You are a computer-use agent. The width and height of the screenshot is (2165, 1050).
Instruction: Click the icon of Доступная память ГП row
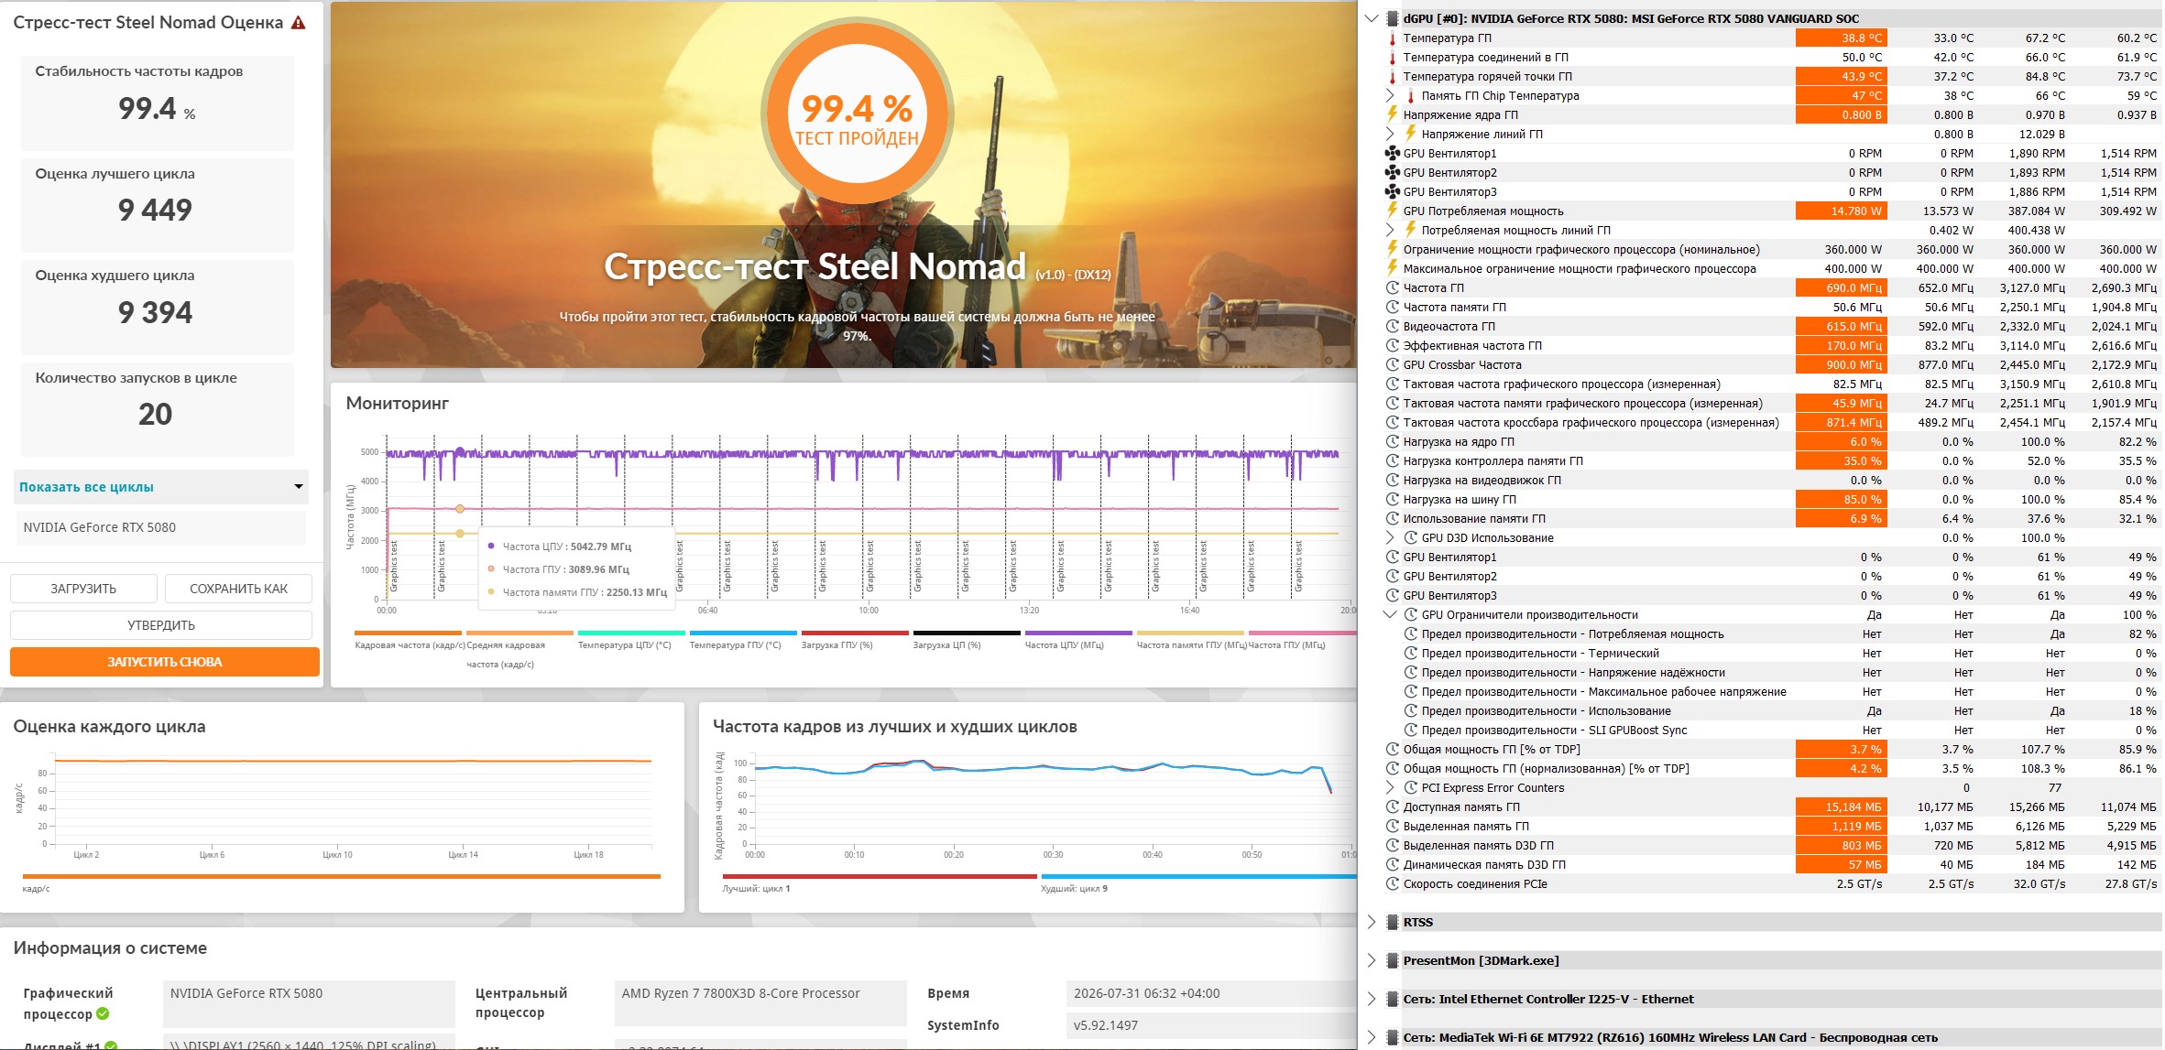point(1392,807)
